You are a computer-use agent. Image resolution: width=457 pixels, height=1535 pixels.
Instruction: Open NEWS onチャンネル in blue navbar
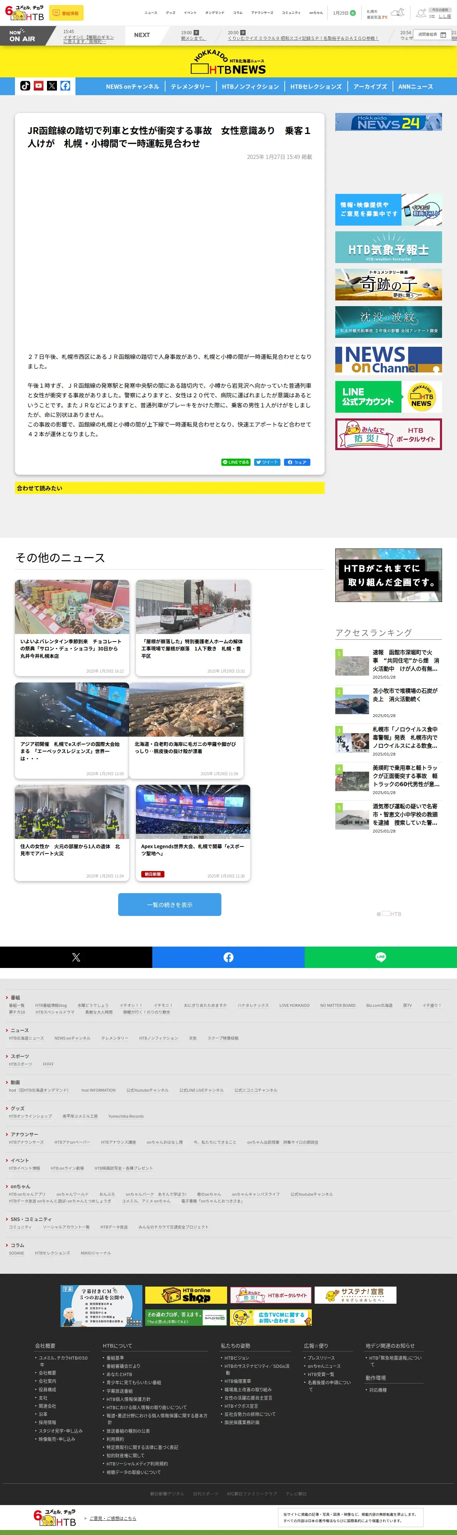133,86
